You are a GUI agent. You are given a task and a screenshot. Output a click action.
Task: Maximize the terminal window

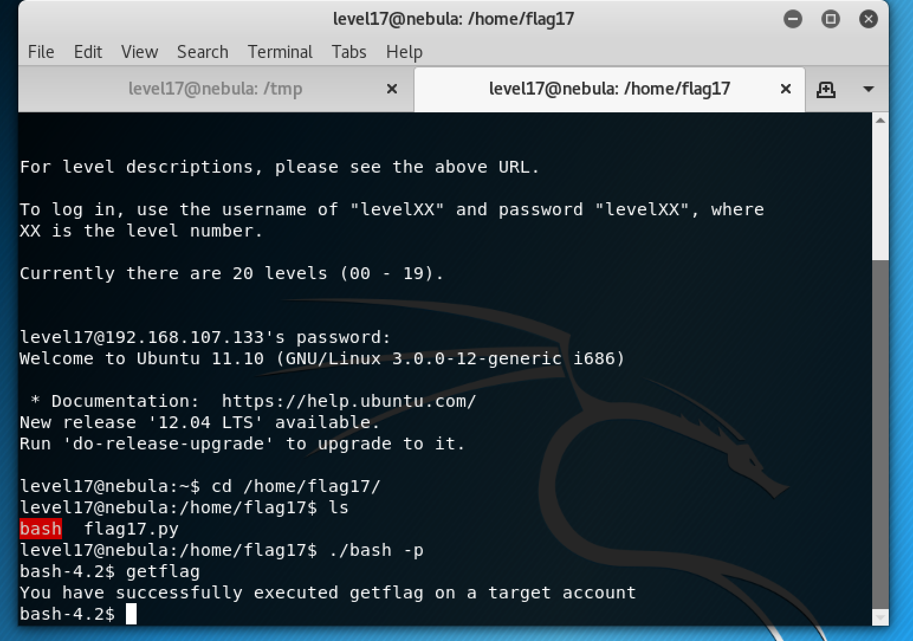point(830,19)
